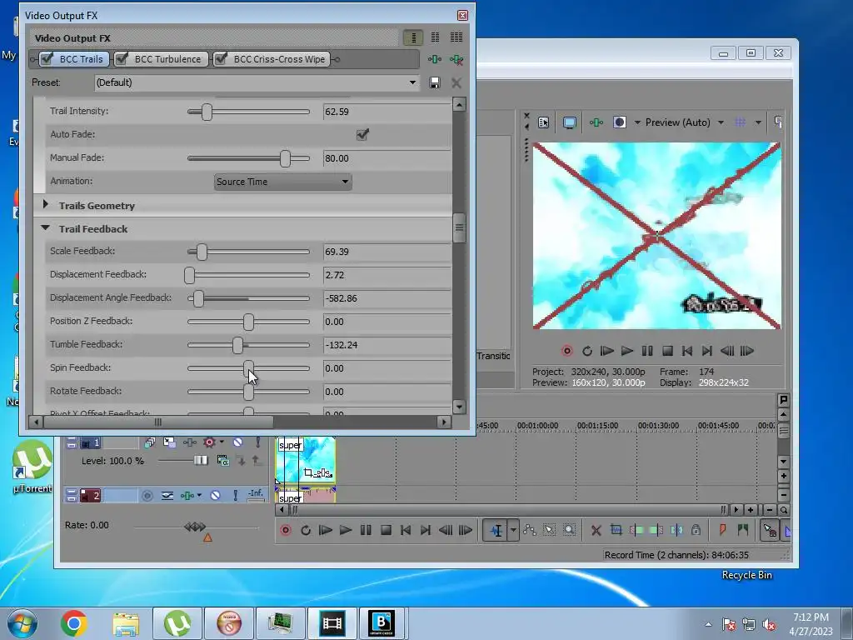Insert a marker with the marker icon
The image size is (853, 640).
click(x=722, y=530)
